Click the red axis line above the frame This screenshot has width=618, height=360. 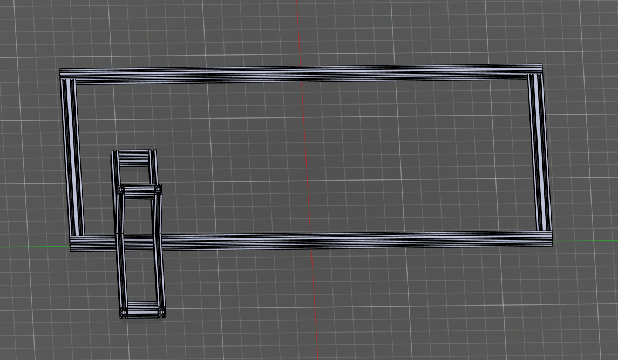[x=298, y=32]
